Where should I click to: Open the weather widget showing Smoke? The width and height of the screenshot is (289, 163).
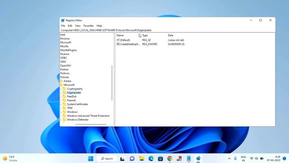point(10,158)
